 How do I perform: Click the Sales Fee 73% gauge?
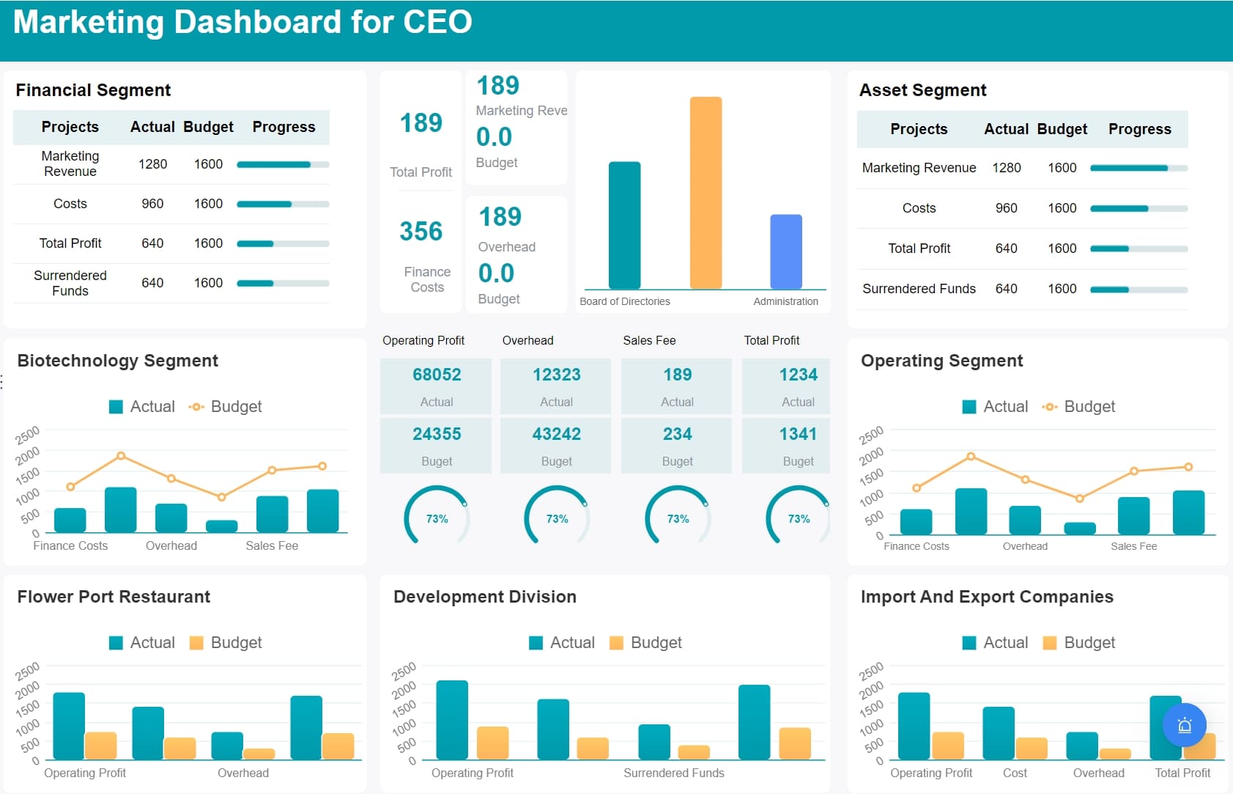[x=677, y=517]
